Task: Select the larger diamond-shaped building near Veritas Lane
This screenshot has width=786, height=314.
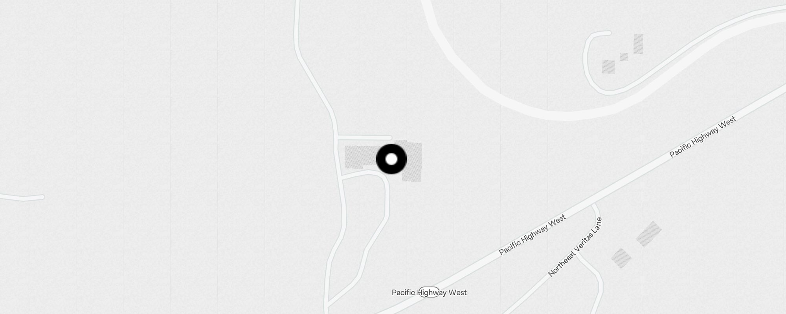Action: tap(648, 234)
